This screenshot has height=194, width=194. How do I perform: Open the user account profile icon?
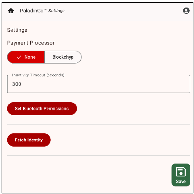[x=186, y=11]
